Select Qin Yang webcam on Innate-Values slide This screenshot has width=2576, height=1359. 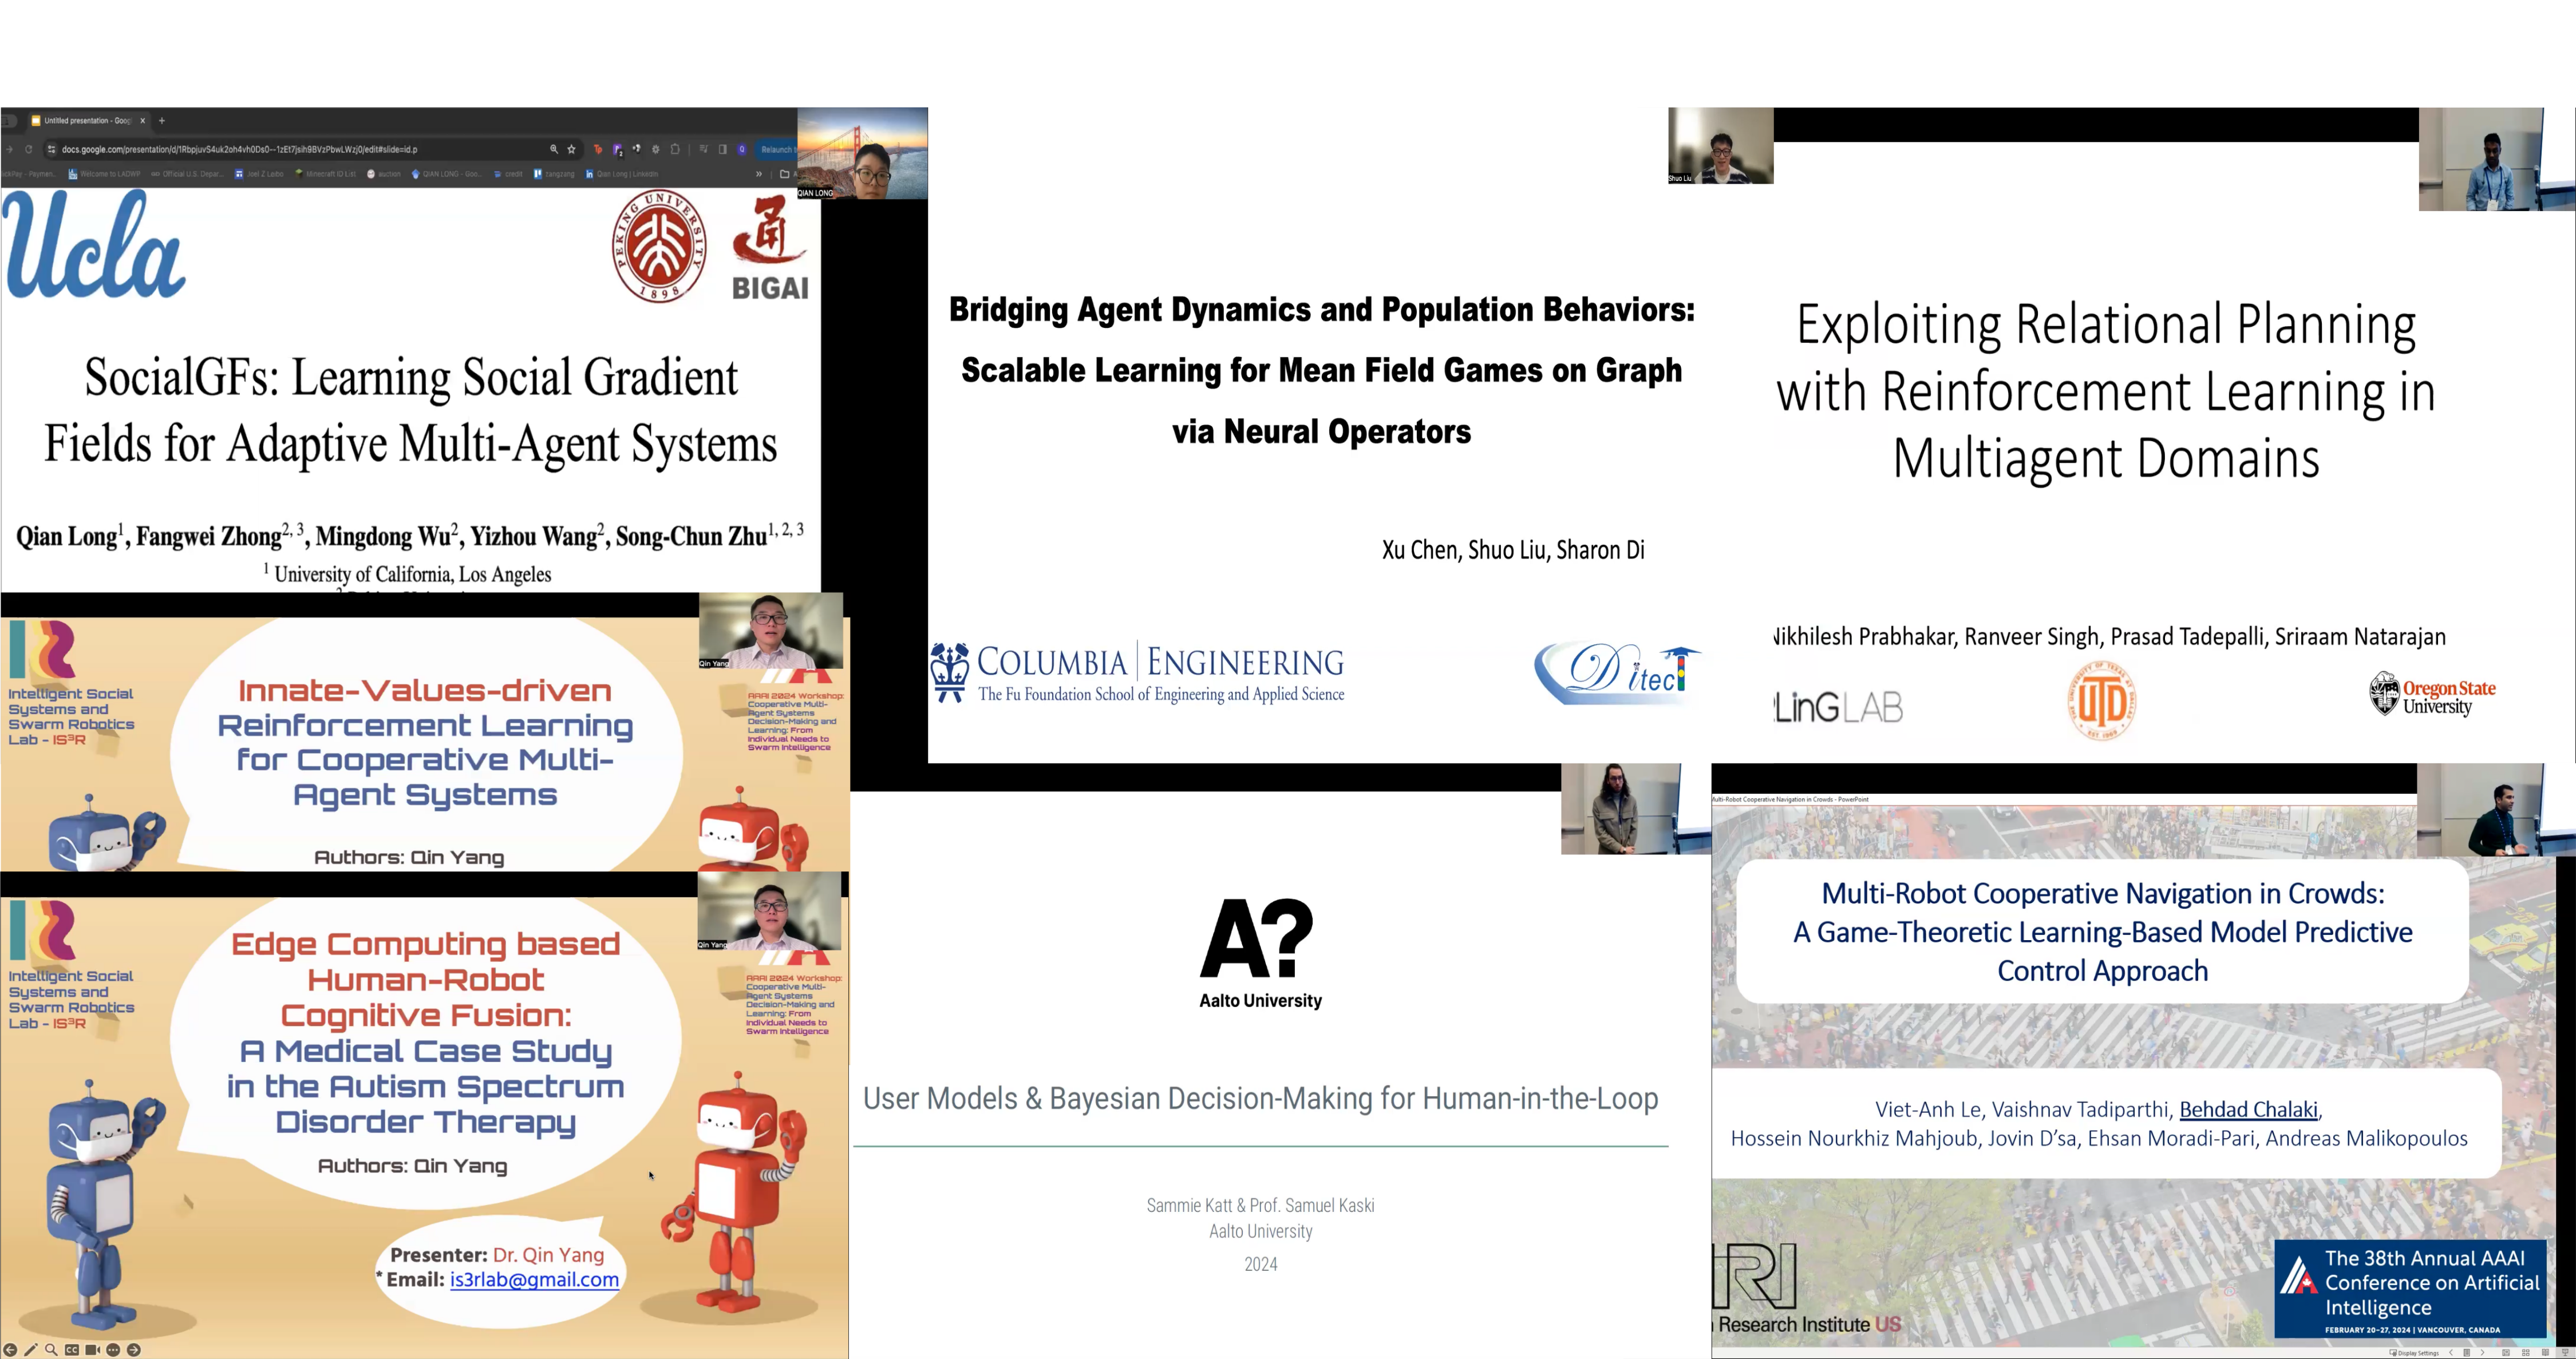click(x=771, y=631)
